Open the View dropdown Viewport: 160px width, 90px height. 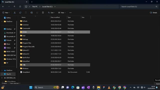point(62,13)
